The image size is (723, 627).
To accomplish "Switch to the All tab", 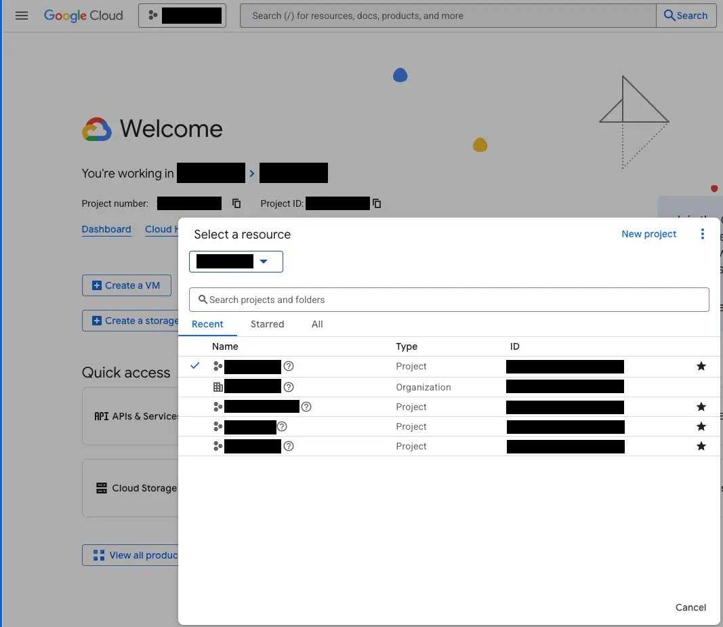I will (317, 324).
